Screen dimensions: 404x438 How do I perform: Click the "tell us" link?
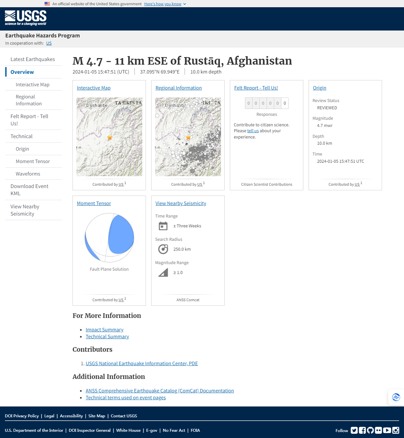(x=253, y=131)
